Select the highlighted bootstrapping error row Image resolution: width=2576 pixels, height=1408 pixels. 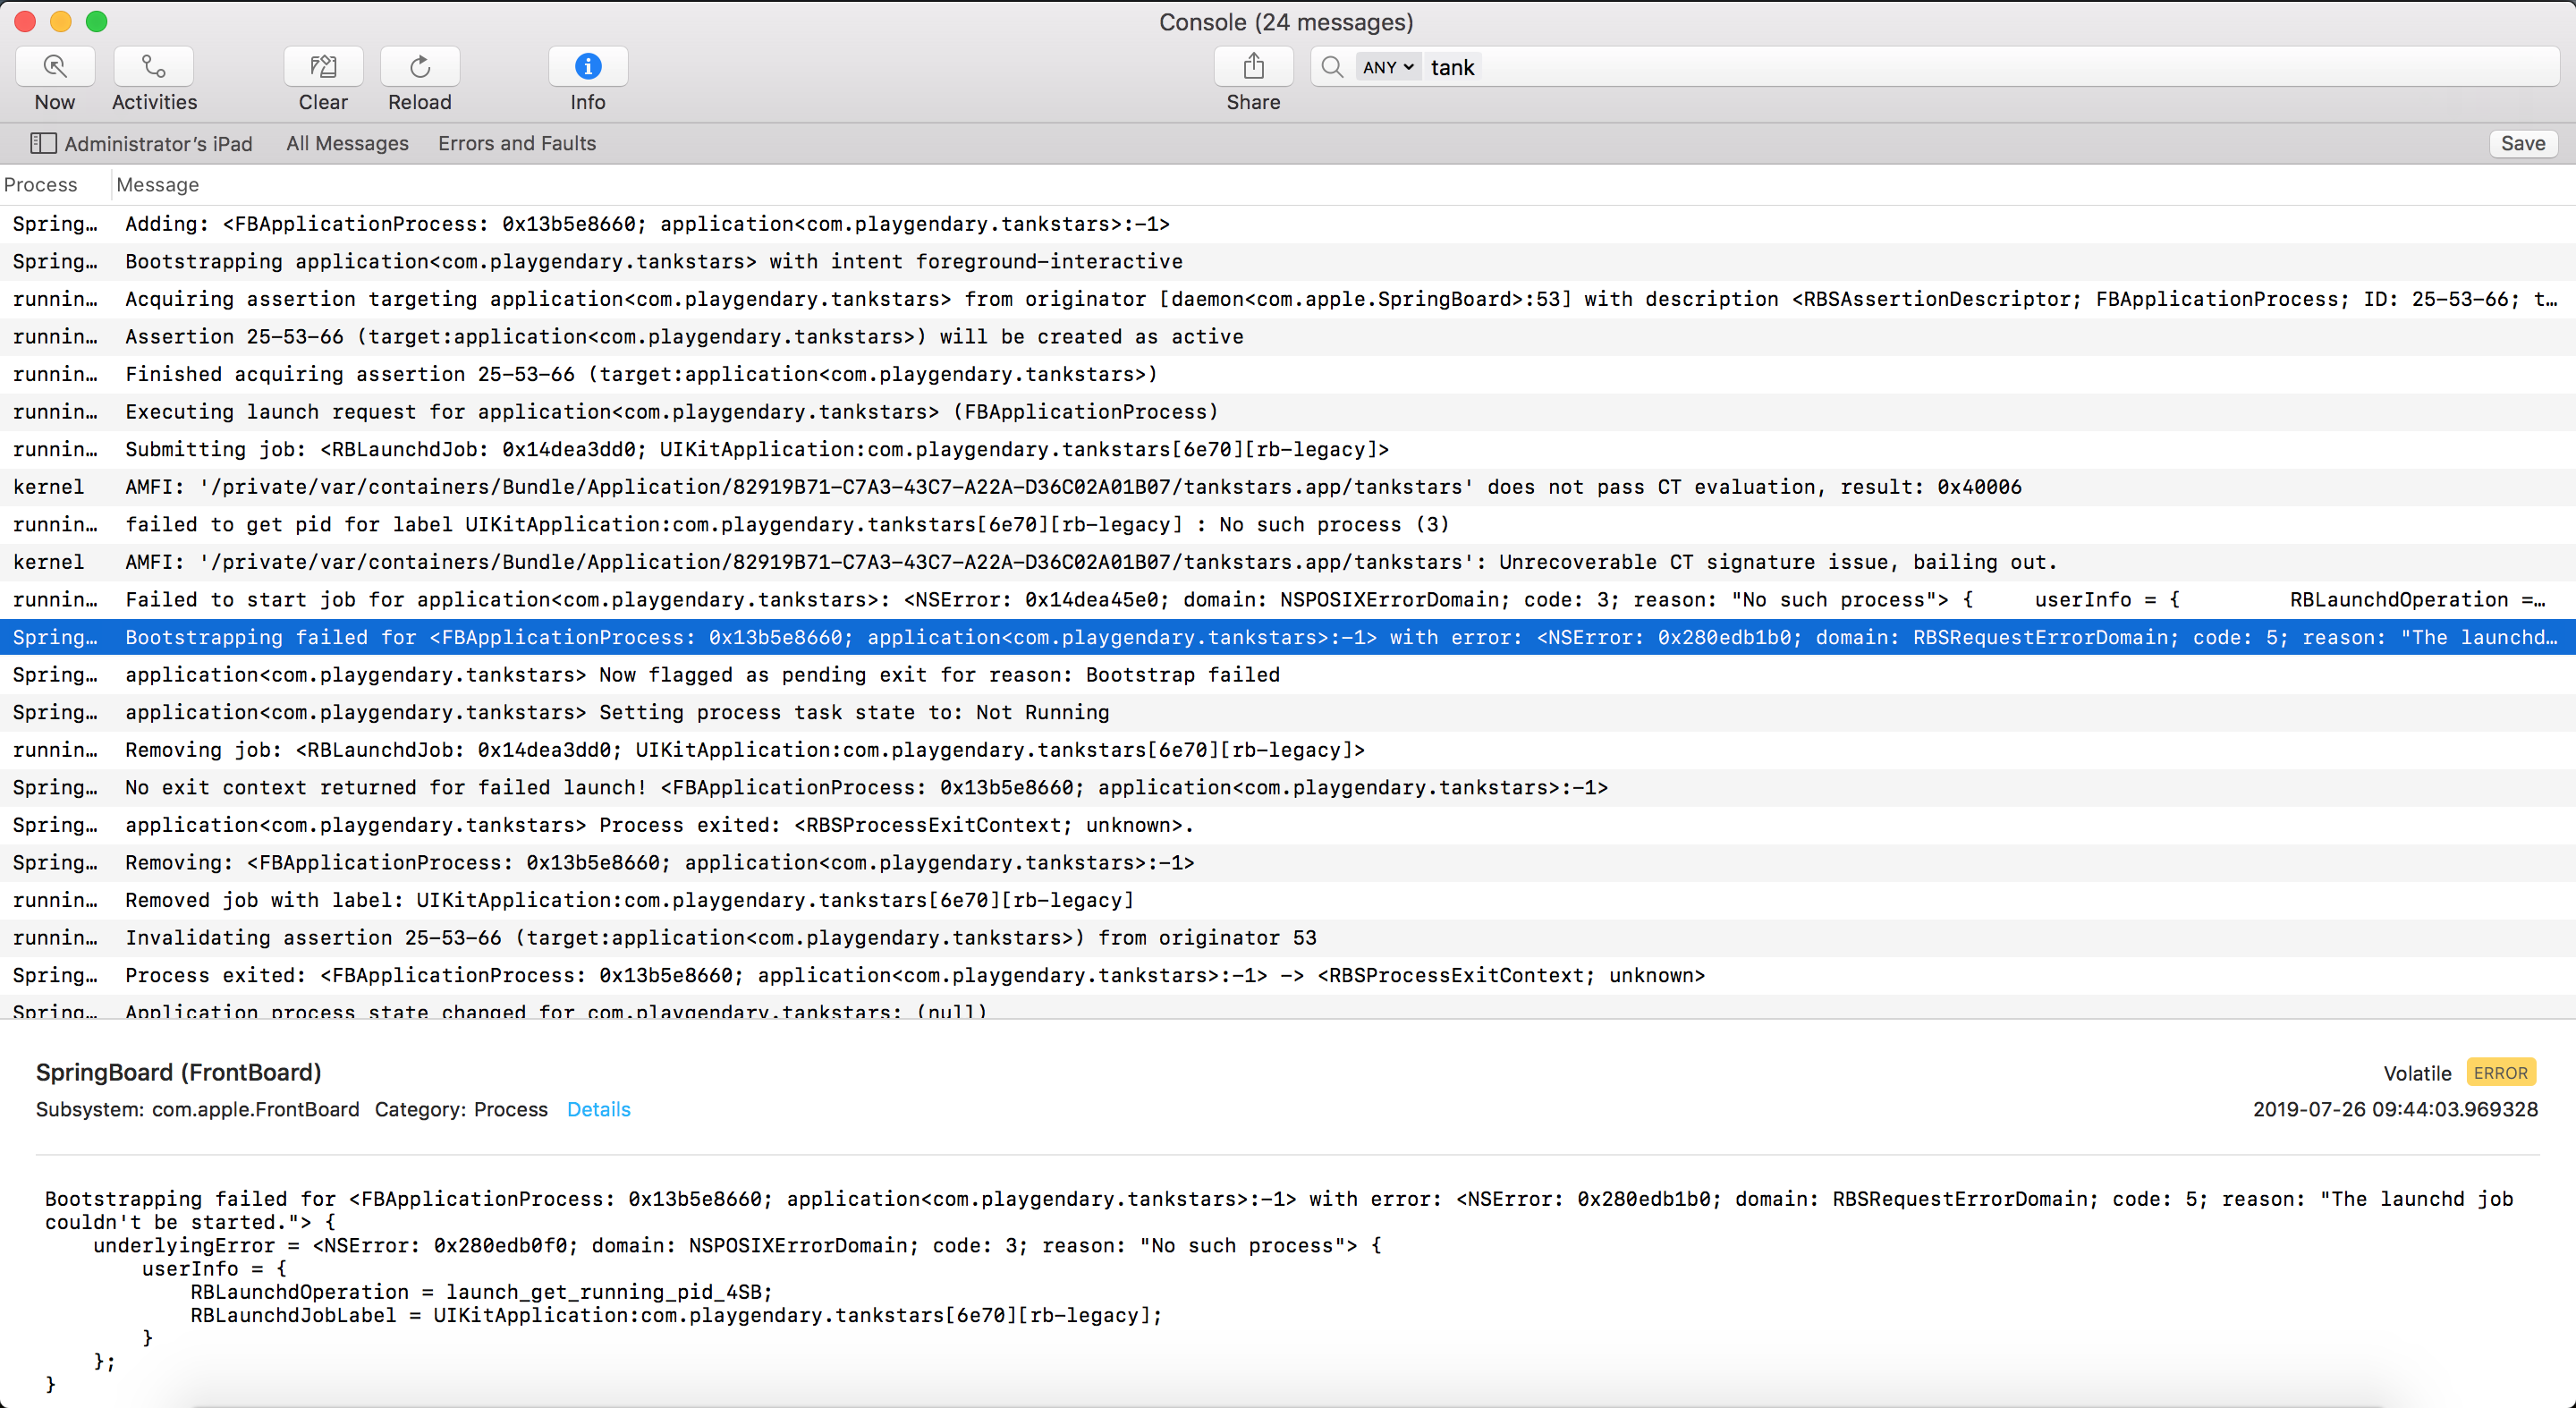pyautogui.click(x=1288, y=636)
